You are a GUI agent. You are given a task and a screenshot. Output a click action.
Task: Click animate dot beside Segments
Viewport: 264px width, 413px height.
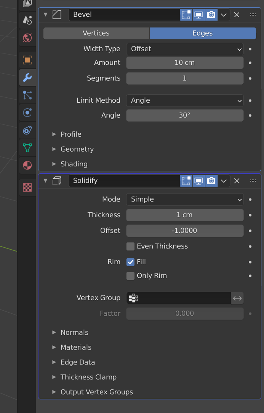tap(250, 78)
